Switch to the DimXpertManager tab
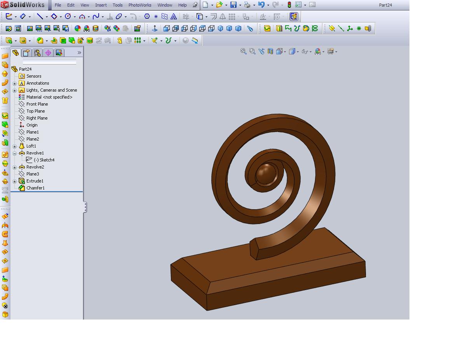 48,53
